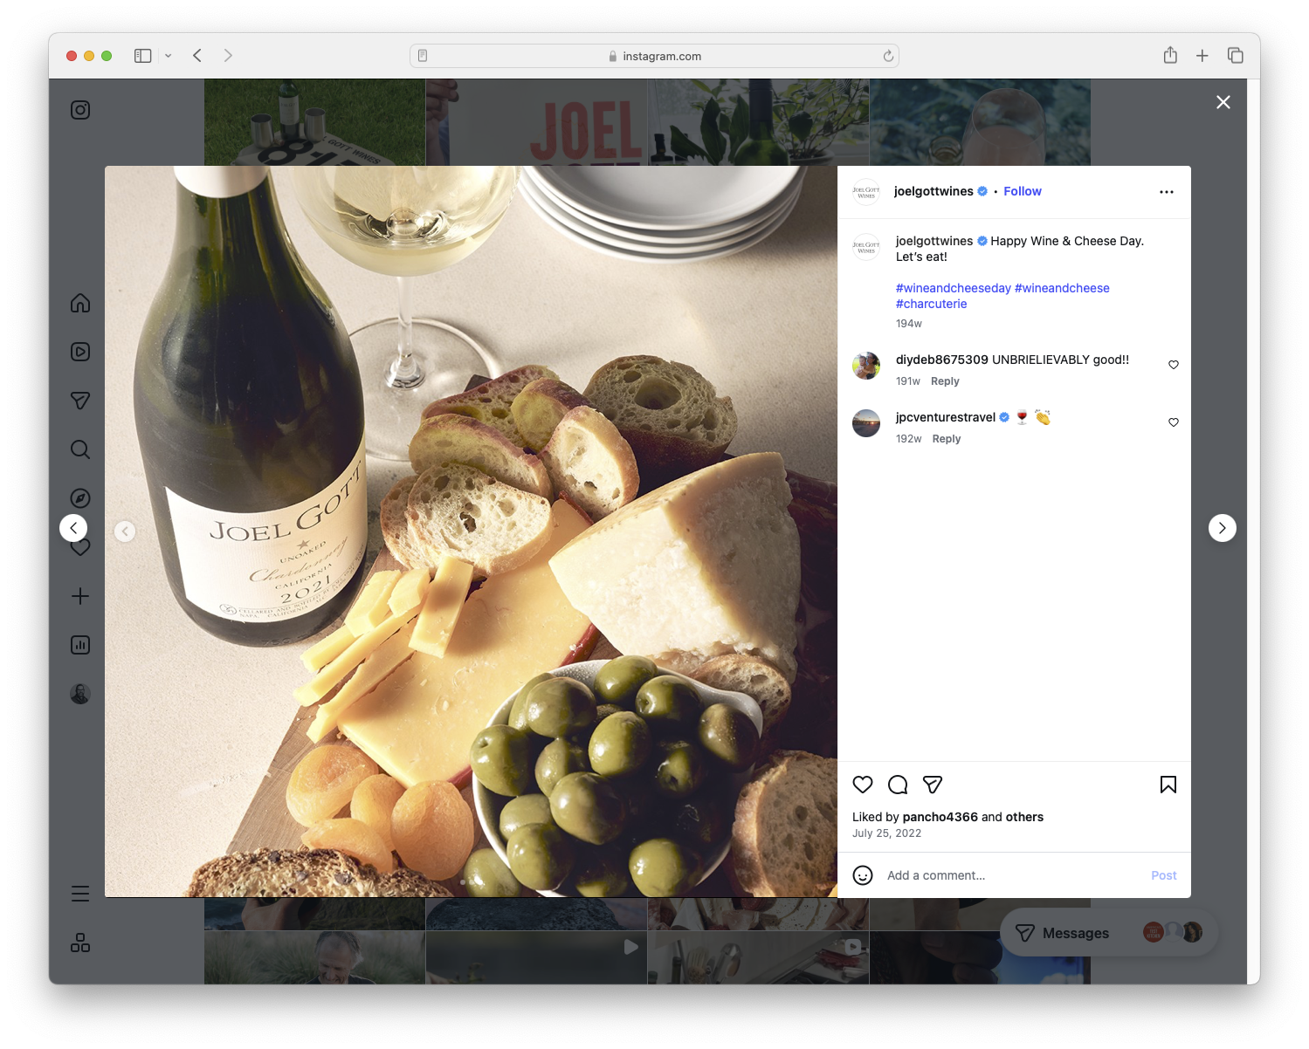Image resolution: width=1309 pixels, height=1049 pixels.
Task: Close the post overlay with X
Action: 1223,102
